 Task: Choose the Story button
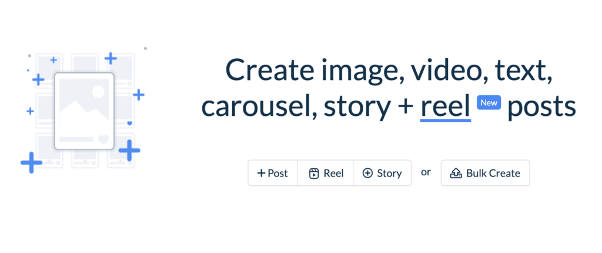pyautogui.click(x=382, y=173)
